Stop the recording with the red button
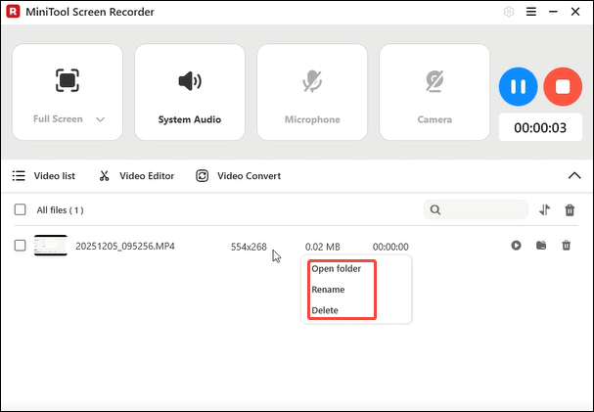Screen dimensions: 594x412 563,87
